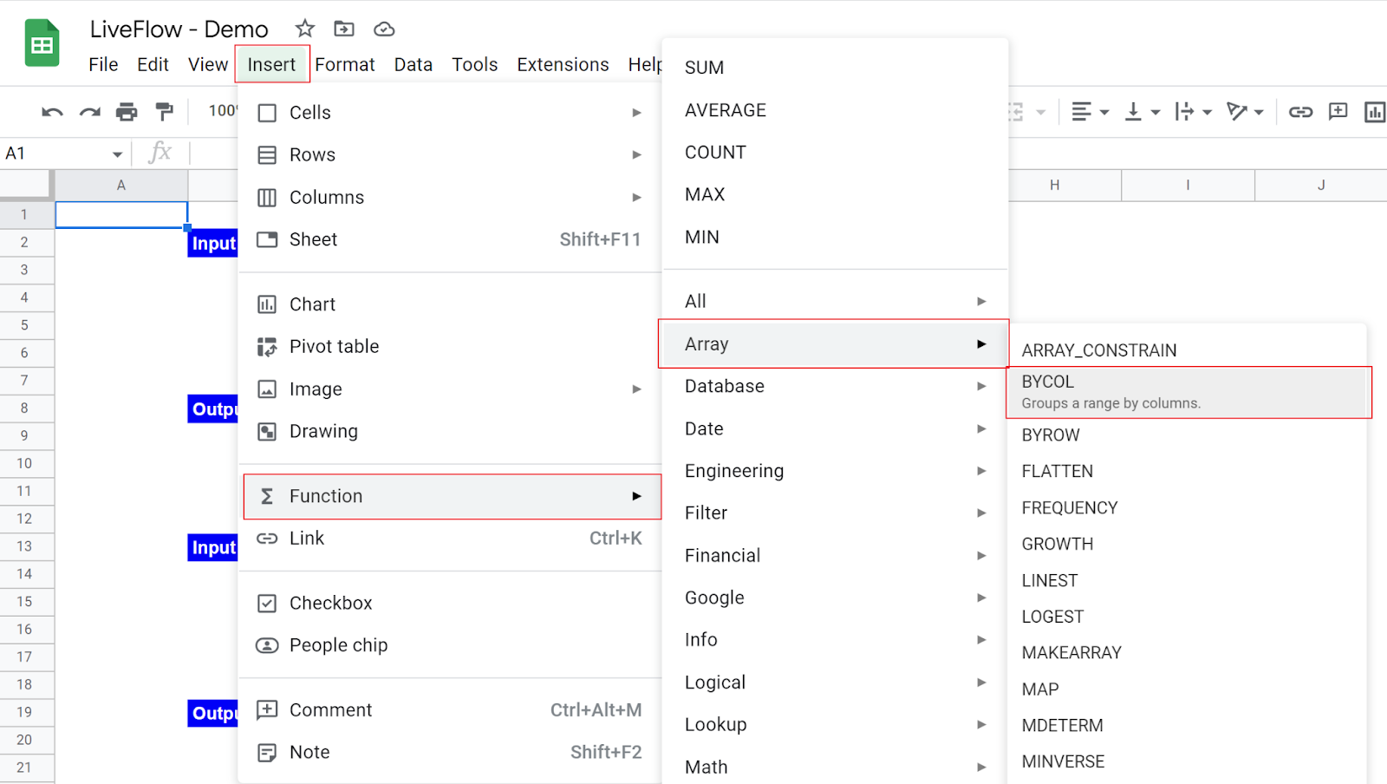The width and height of the screenshot is (1387, 784).
Task: Select the AVERAGE function
Action: click(x=835, y=110)
